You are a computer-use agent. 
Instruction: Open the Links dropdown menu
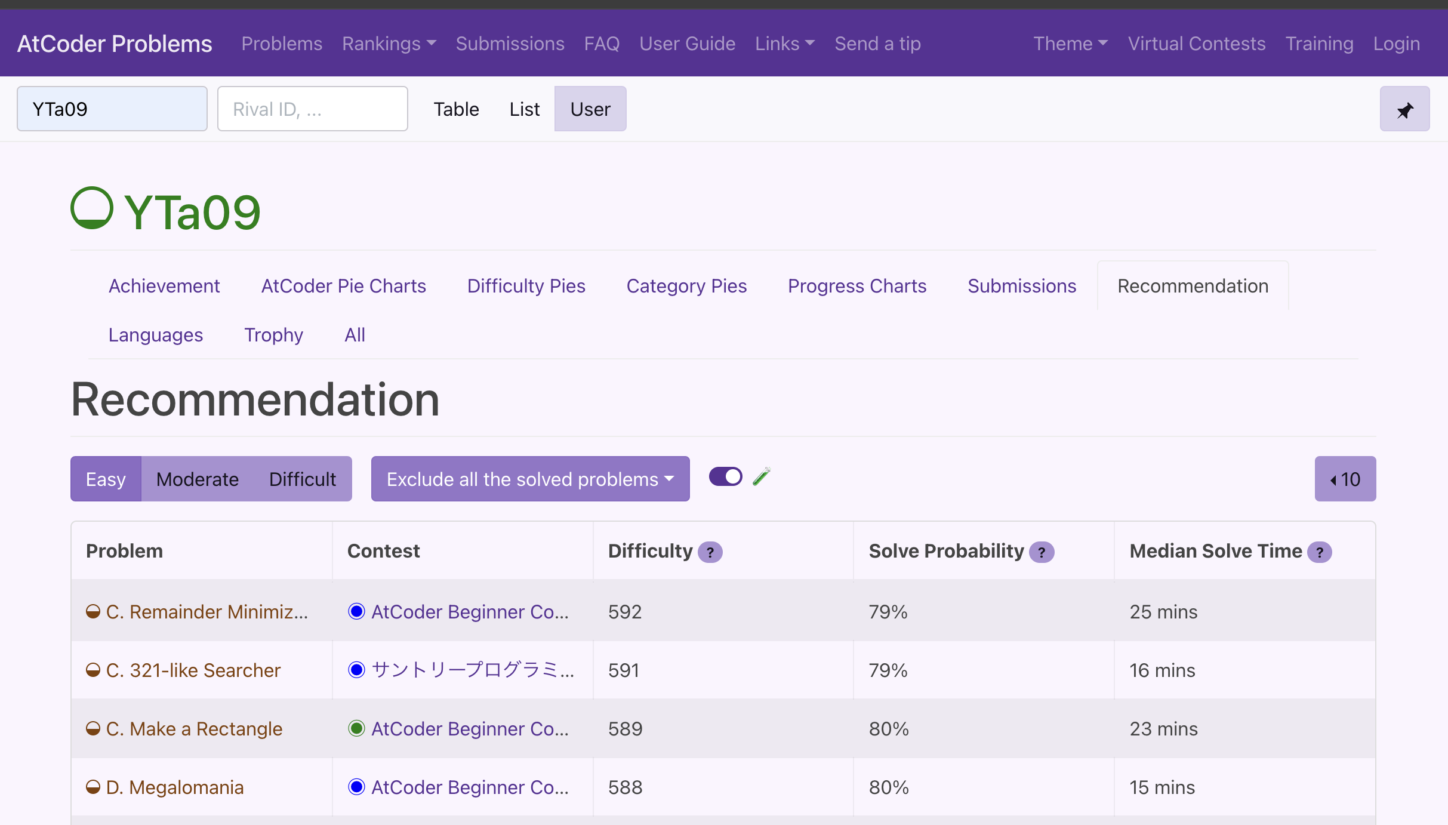785,44
